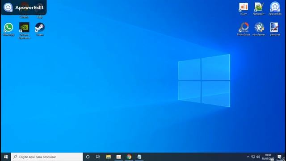The height and width of the screenshot is (161, 286).
Task: Switch to oCam on the taskbar
Action: pos(119,157)
